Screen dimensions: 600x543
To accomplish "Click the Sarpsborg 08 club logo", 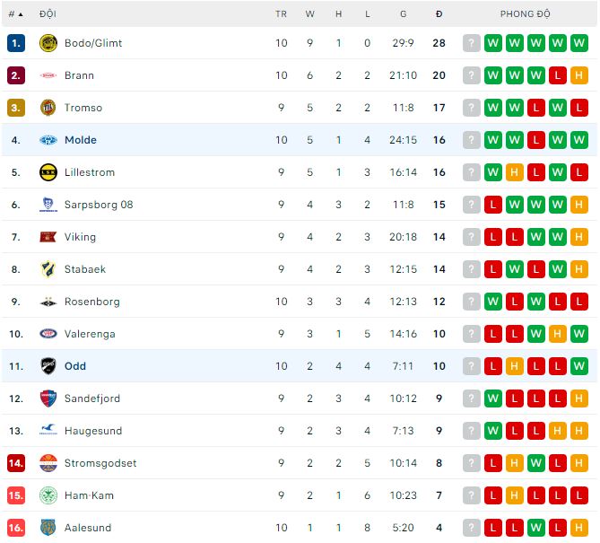I will point(48,205).
